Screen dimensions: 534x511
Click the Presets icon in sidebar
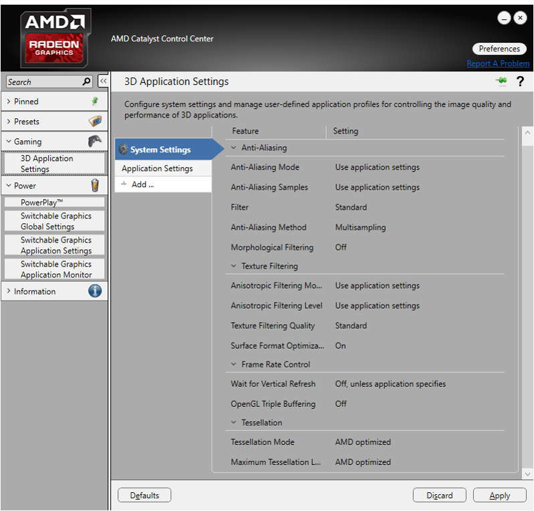point(95,121)
